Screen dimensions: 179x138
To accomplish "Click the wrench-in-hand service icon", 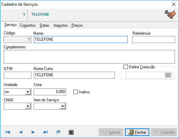I will pyautogui.click(x=170, y=14).
